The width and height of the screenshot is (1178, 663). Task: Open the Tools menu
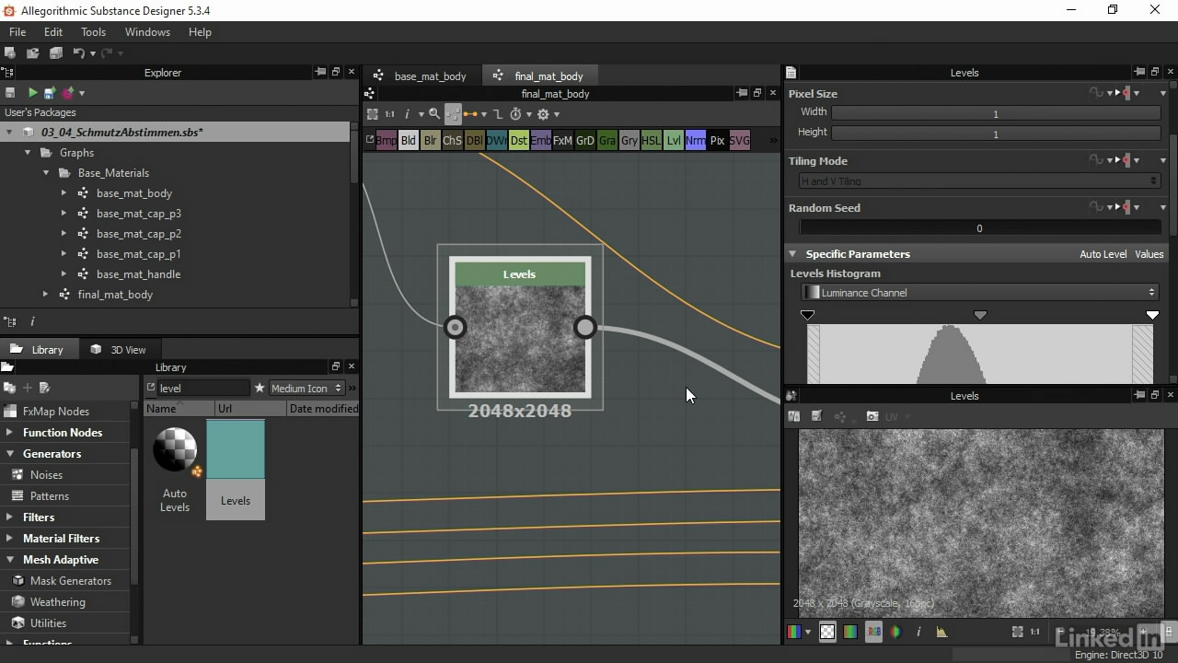click(x=93, y=32)
